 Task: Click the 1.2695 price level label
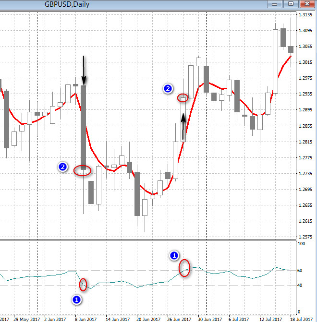coord(305,190)
